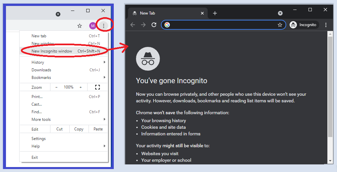Add a new tab with plus button
The width and height of the screenshot is (337, 172).
(x=215, y=13)
